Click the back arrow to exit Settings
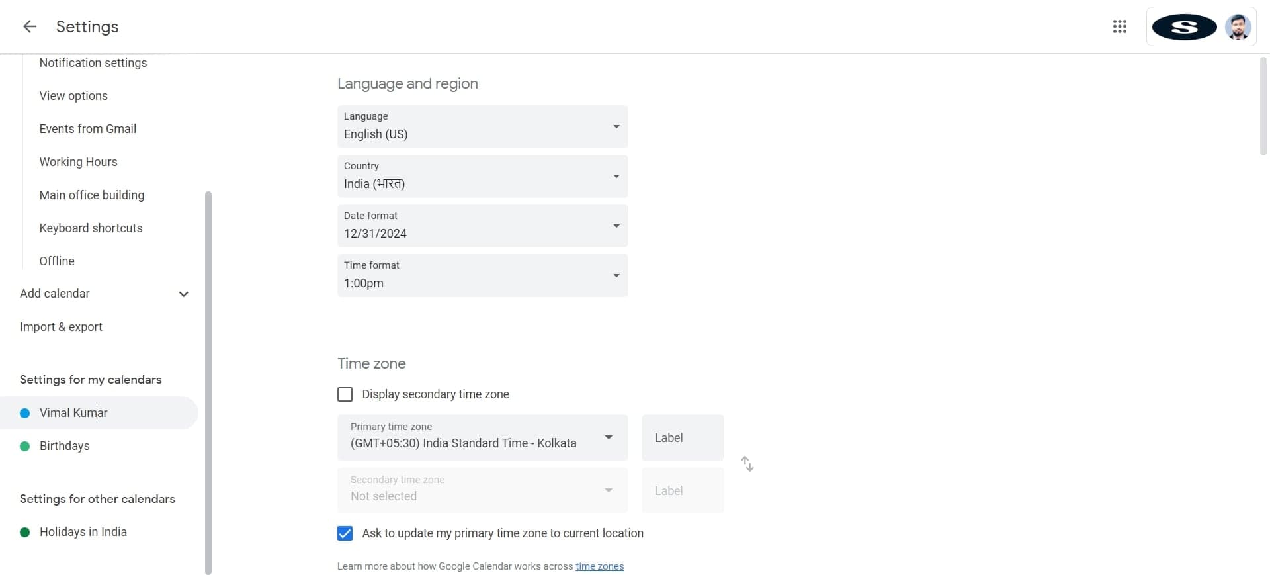1270x575 pixels. click(29, 26)
